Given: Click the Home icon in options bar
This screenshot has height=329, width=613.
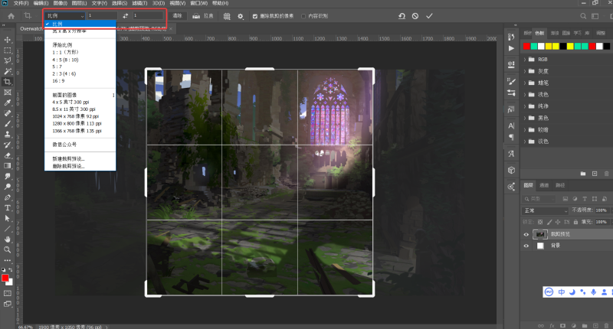Looking at the screenshot, I should click(11, 16).
